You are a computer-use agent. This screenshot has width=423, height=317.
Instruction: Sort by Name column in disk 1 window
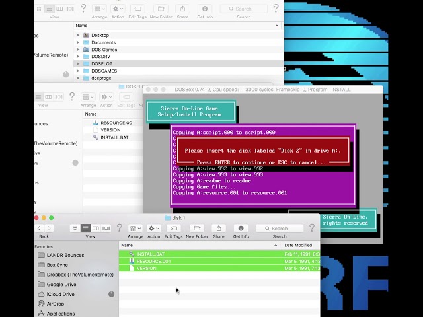(199, 245)
